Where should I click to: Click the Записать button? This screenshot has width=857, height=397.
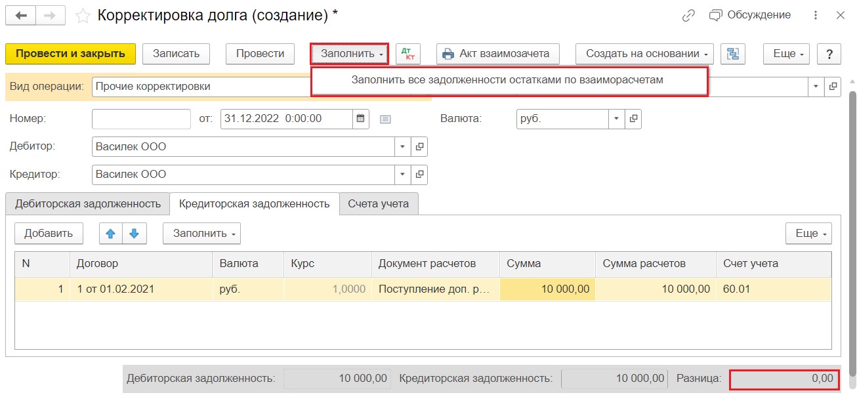point(176,54)
